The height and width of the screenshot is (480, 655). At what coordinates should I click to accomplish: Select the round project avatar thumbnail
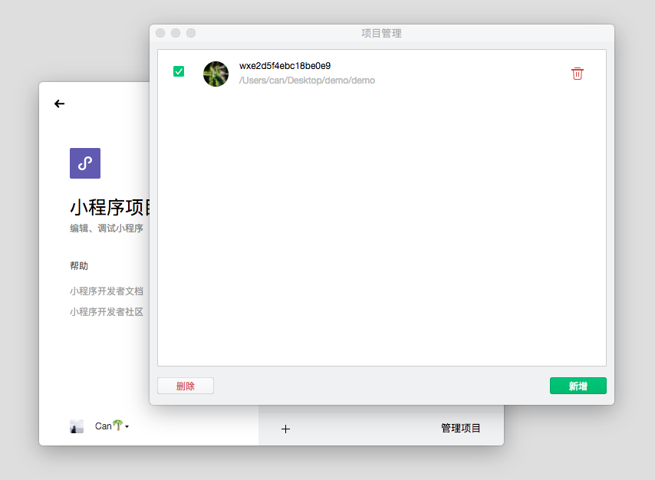click(x=216, y=74)
